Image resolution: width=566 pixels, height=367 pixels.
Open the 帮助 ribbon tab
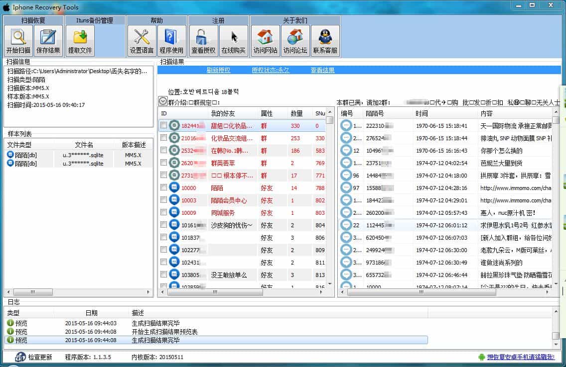156,20
